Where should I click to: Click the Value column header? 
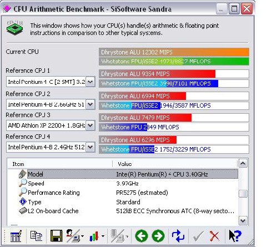coord(175,164)
